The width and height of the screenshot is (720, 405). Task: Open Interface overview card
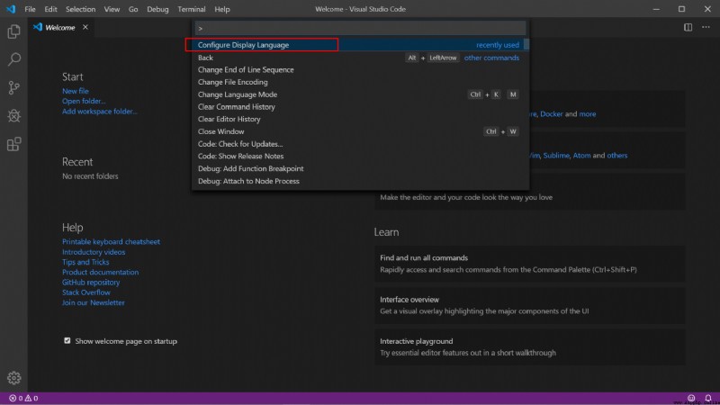[x=530, y=305]
